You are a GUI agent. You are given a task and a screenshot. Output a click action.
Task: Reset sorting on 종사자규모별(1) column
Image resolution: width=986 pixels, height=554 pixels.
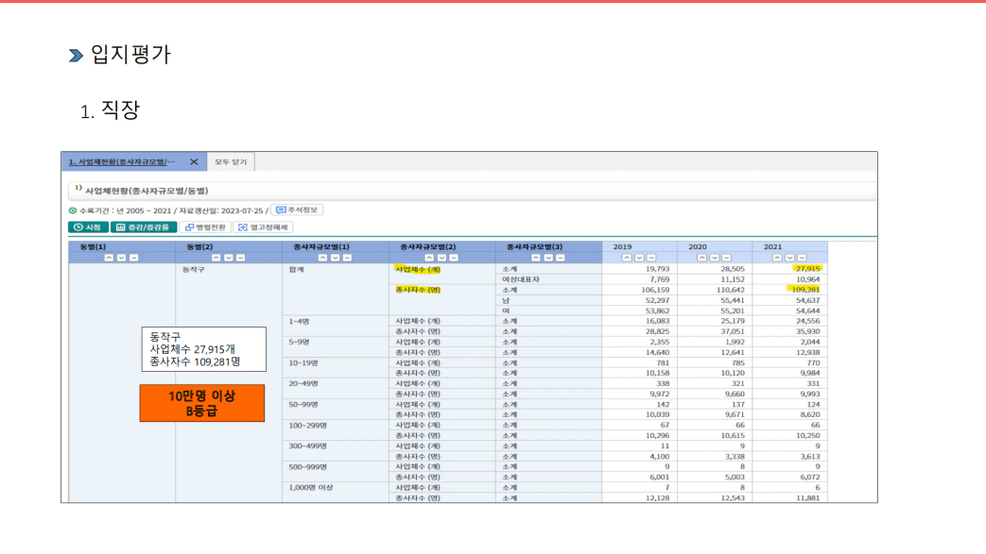pos(347,258)
